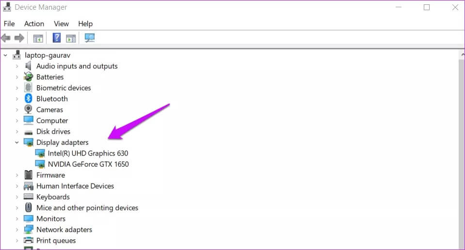The width and height of the screenshot is (465, 250).
Task: Show/hide console tree toolbar icon
Action: [38, 38]
